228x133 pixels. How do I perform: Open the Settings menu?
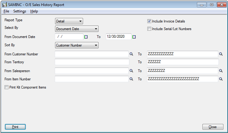click(x=20, y=11)
